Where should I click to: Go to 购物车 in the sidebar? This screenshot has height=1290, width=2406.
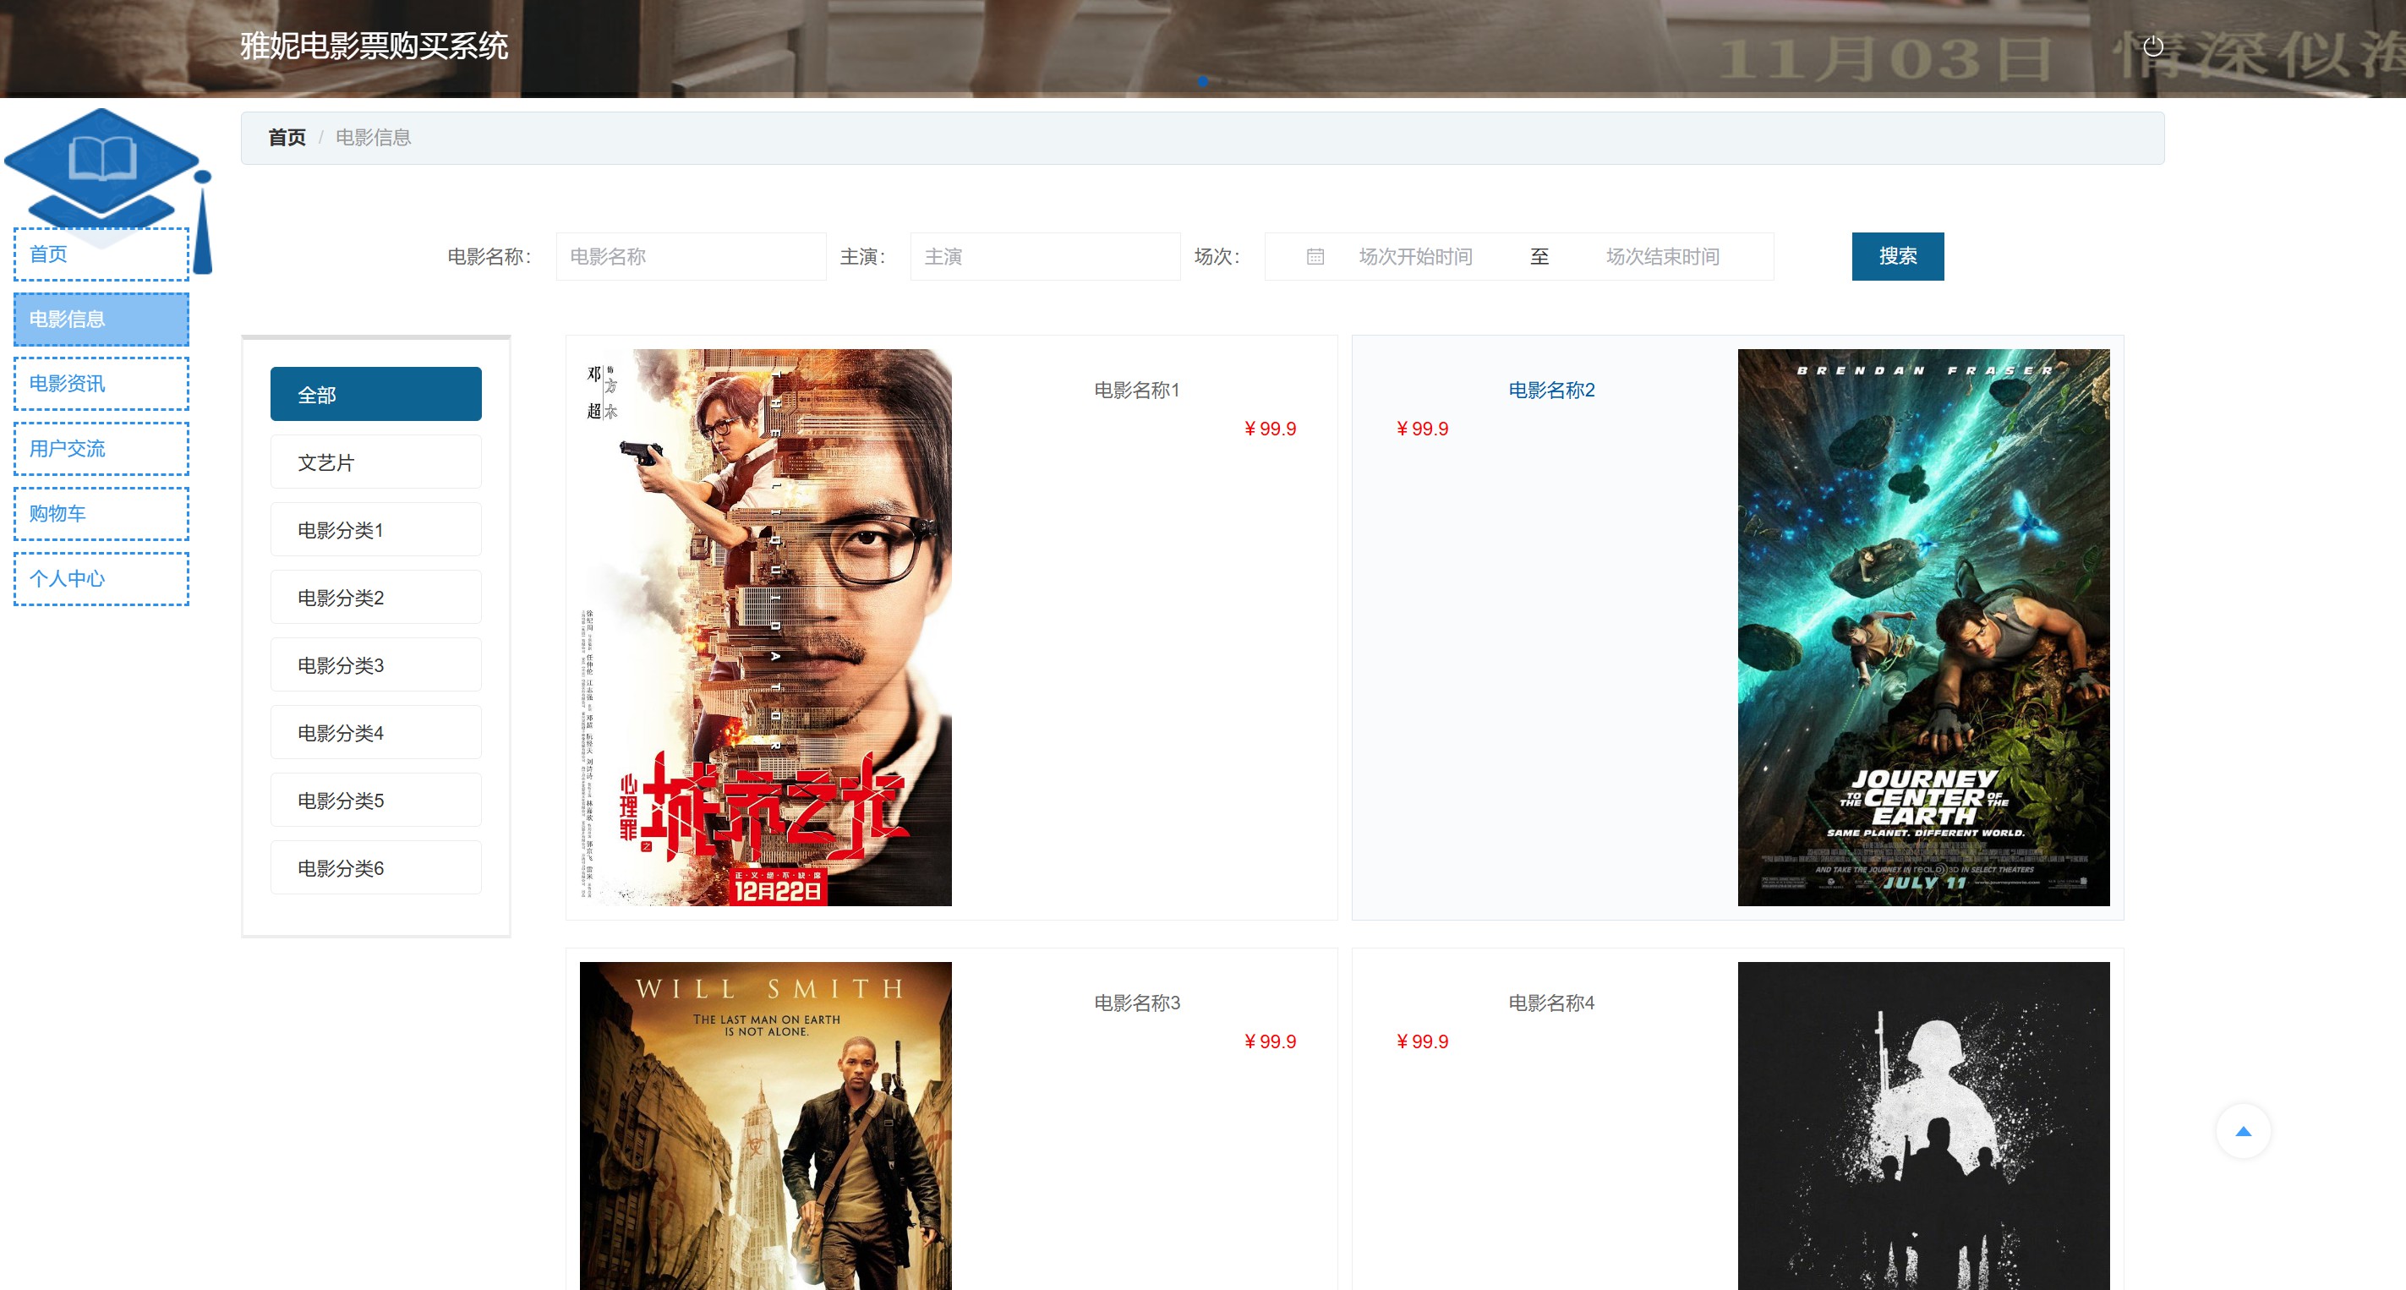(x=101, y=514)
